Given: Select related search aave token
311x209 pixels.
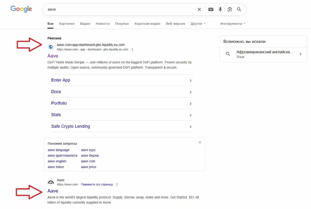Looking at the screenshot, I should (56, 167).
